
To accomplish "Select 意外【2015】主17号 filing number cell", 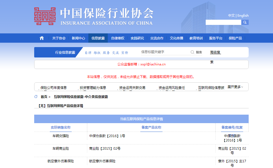I will pos(232,163).
